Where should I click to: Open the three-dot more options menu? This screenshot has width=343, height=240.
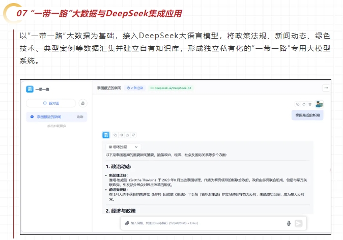(326, 88)
